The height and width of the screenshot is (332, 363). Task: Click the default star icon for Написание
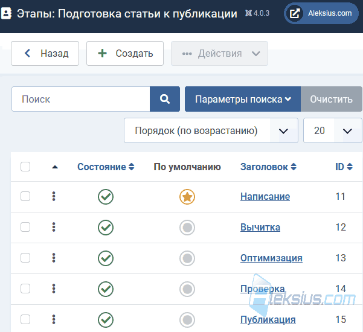[x=187, y=197]
